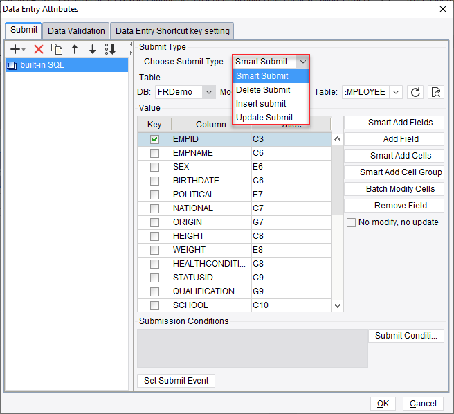Select Smart Submit from the dropdown list
The image size is (454, 414).
271,76
